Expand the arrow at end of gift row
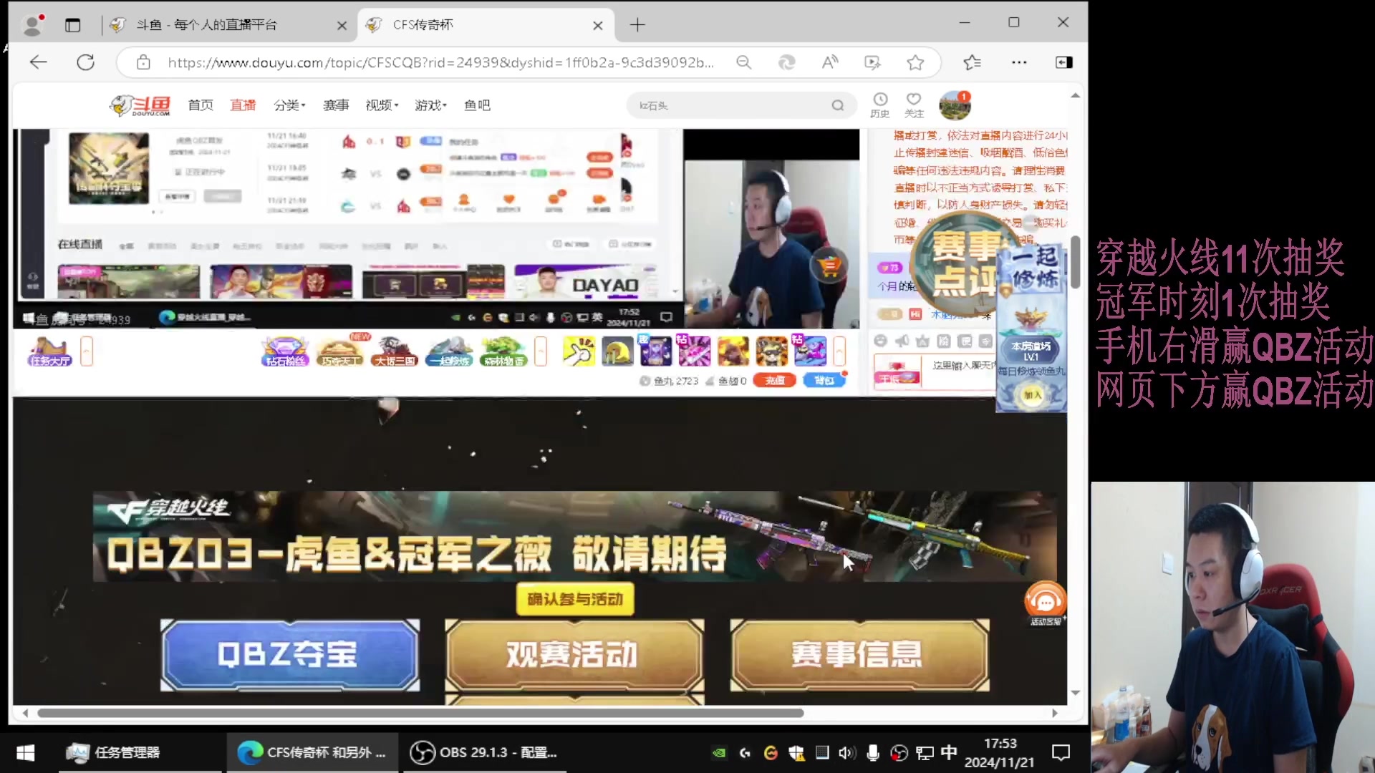The height and width of the screenshot is (773, 1375). [x=839, y=351]
